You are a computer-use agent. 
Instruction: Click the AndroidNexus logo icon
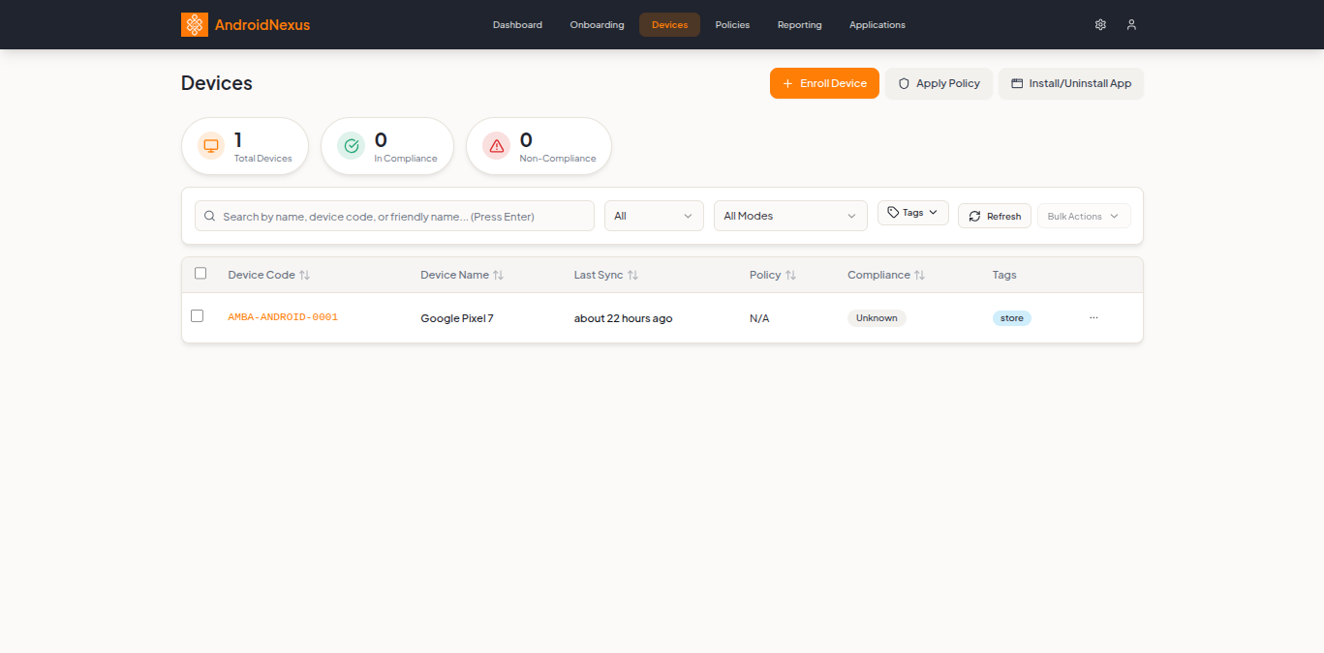tap(195, 25)
